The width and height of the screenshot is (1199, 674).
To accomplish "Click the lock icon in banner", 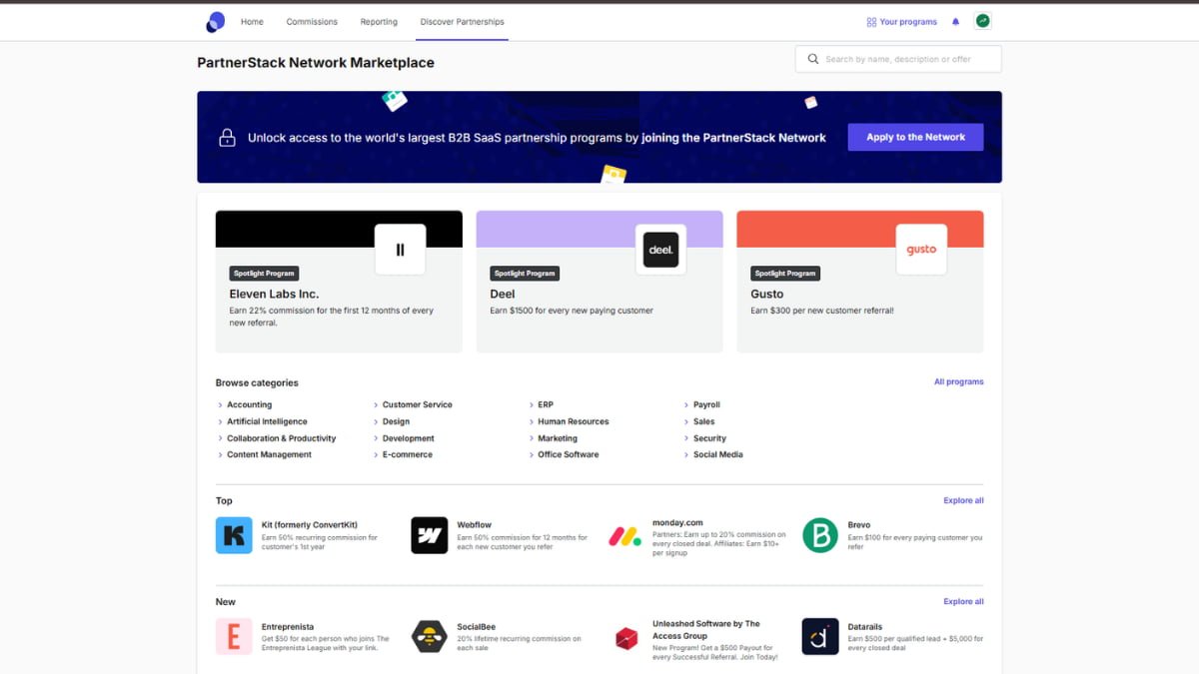I will click(227, 138).
